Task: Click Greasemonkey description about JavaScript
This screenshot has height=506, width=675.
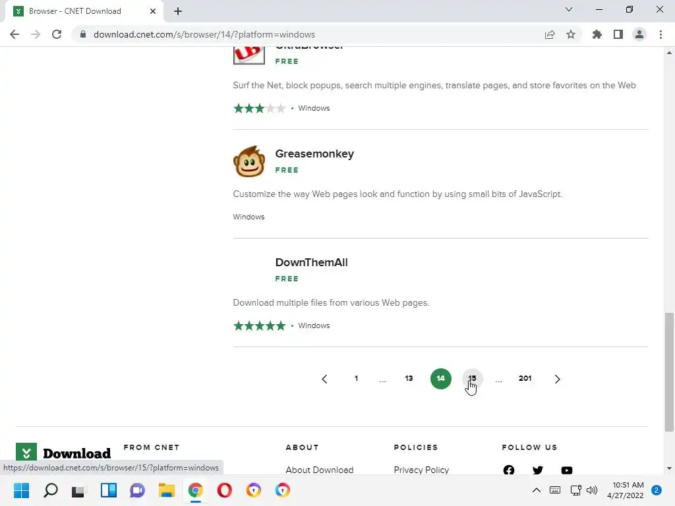Action: point(397,194)
